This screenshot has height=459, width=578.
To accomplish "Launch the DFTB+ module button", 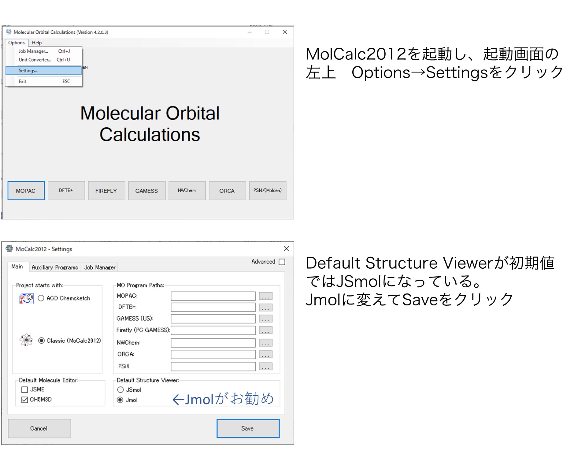I will coord(66,191).
